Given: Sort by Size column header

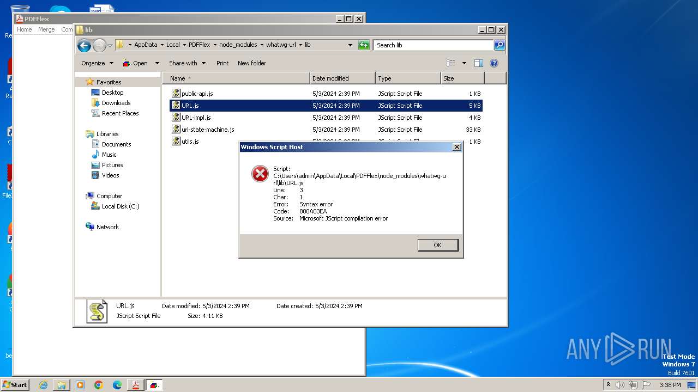Looking at the screenshot, I should pyautogui.click(x=462, y=78).
